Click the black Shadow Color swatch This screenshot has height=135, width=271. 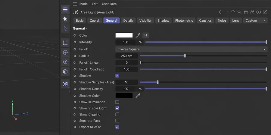point(124,95)
